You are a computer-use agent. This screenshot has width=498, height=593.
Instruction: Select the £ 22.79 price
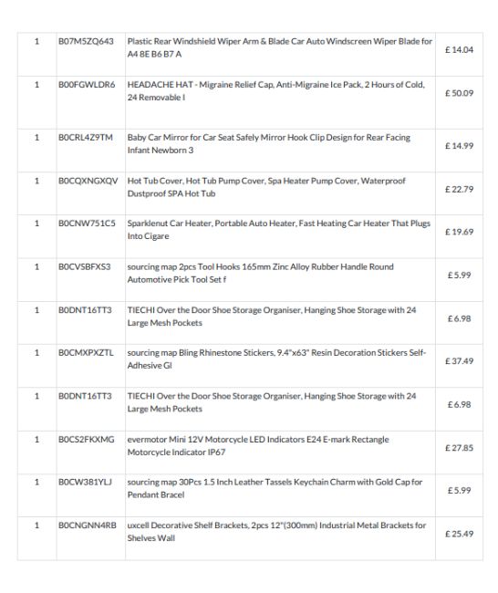459,189
